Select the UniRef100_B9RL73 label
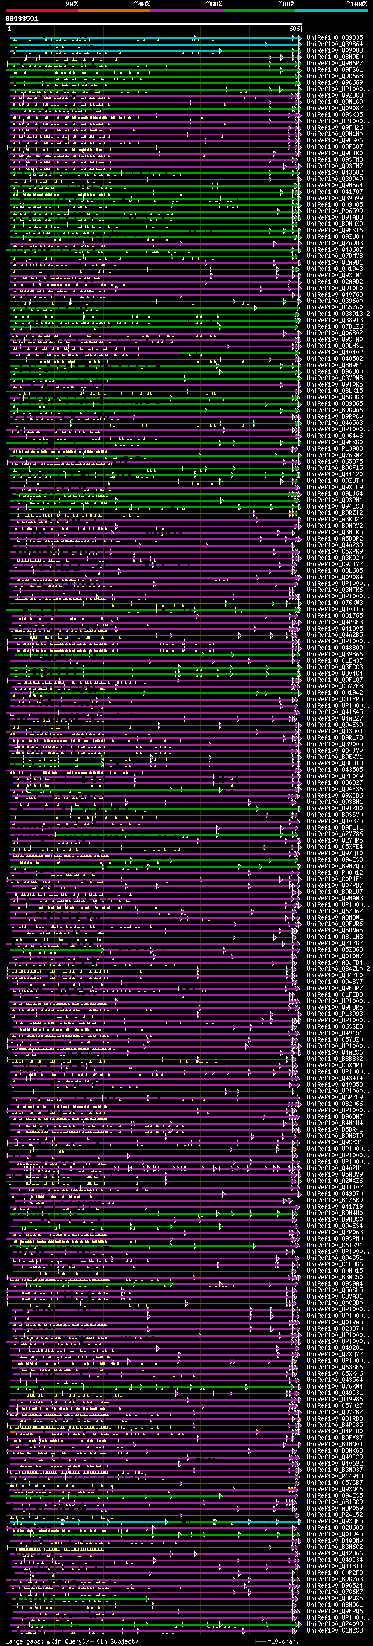373x1646 pixels. 335,737
